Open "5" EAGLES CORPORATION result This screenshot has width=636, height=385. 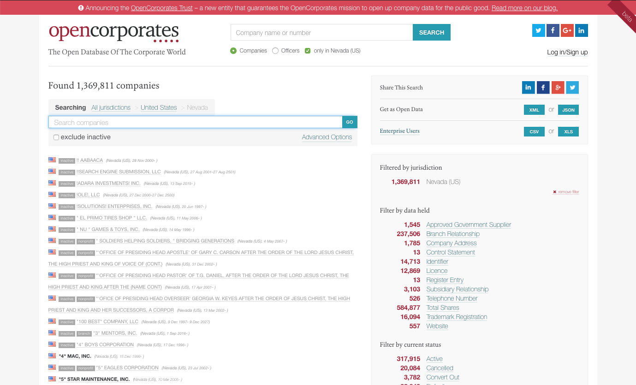coord(127,367)
